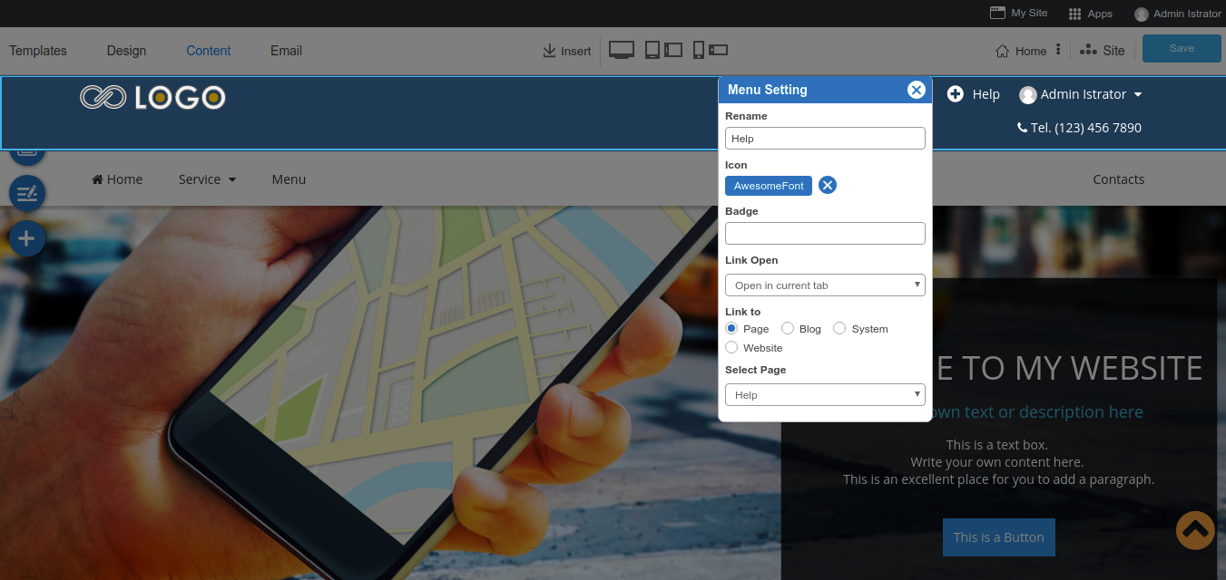
Task: Click the scroll-to-top arrow button
Action: (x=1195, y=531)
